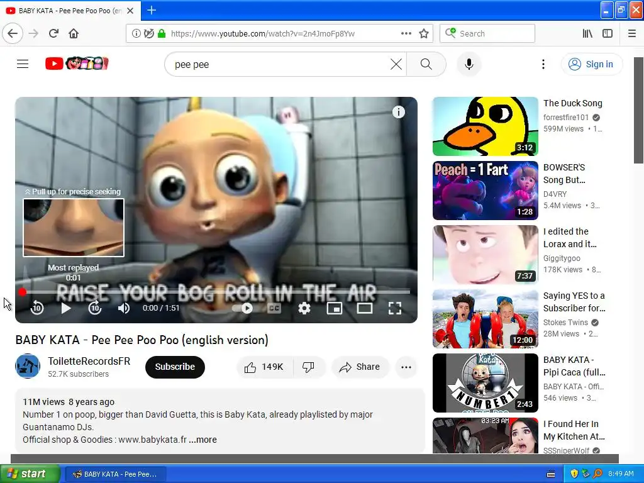The image size is (644, 483).
Task: Open Saying YES to a Subscriber video
Action: [x=574, y=302]
